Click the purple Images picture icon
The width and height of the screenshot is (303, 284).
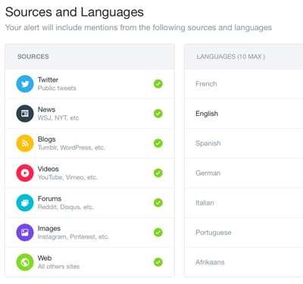tap(25, 233)
